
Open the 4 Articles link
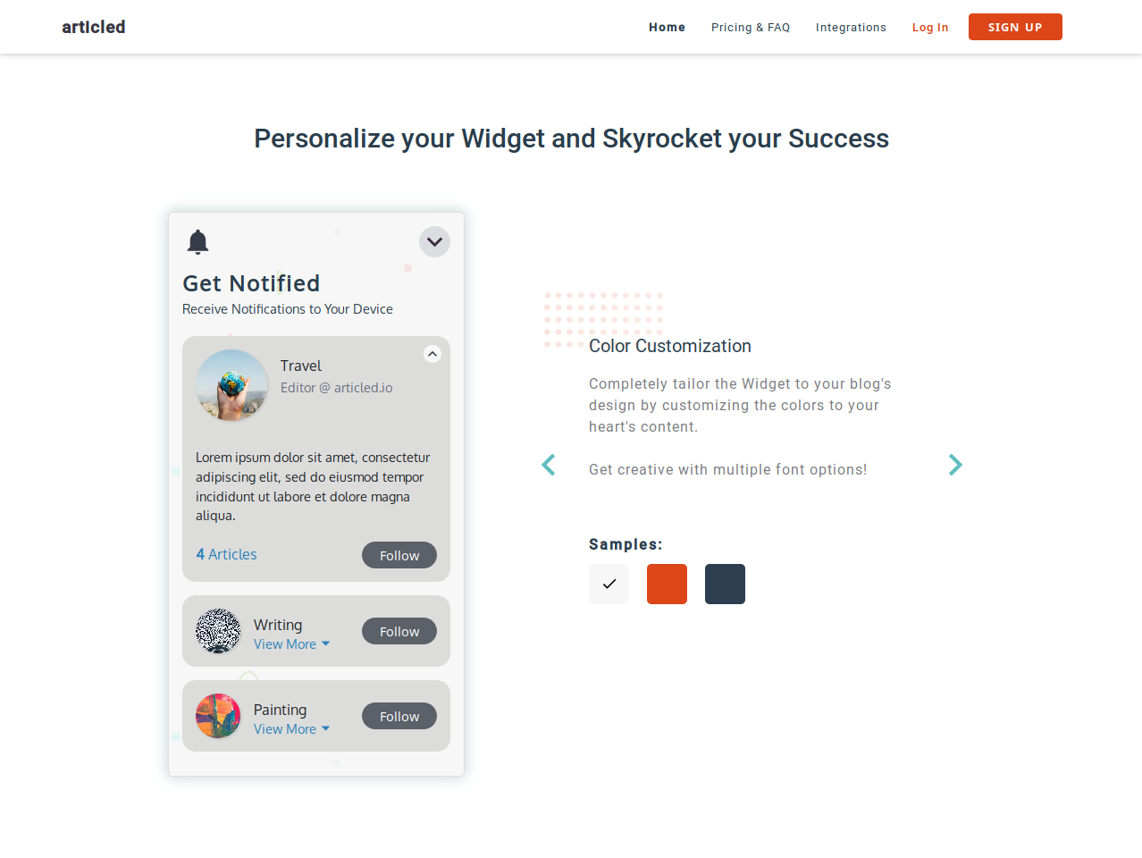(226, 554)
